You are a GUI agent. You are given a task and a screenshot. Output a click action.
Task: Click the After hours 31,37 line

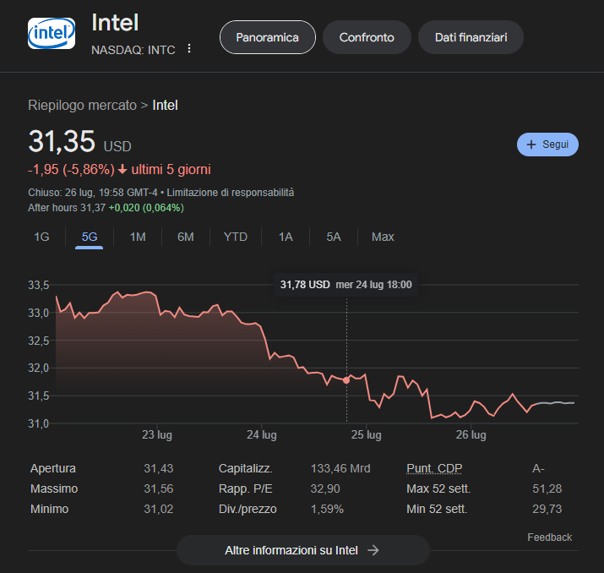pyautogui.click(x=106, y=208)
